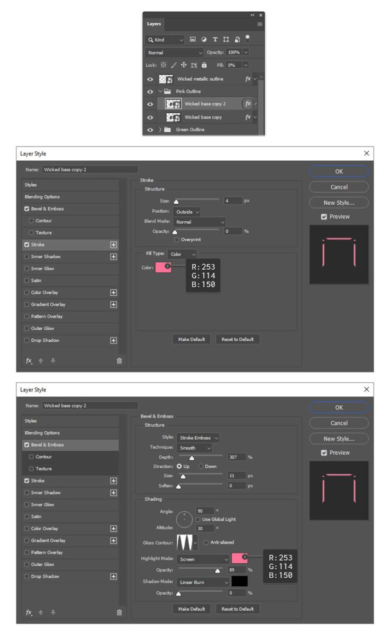Add Color Overlay via plus icon, Stroke-settings dialog
Image resolution: width=391 pixels, height=635 pixels.
113,293
